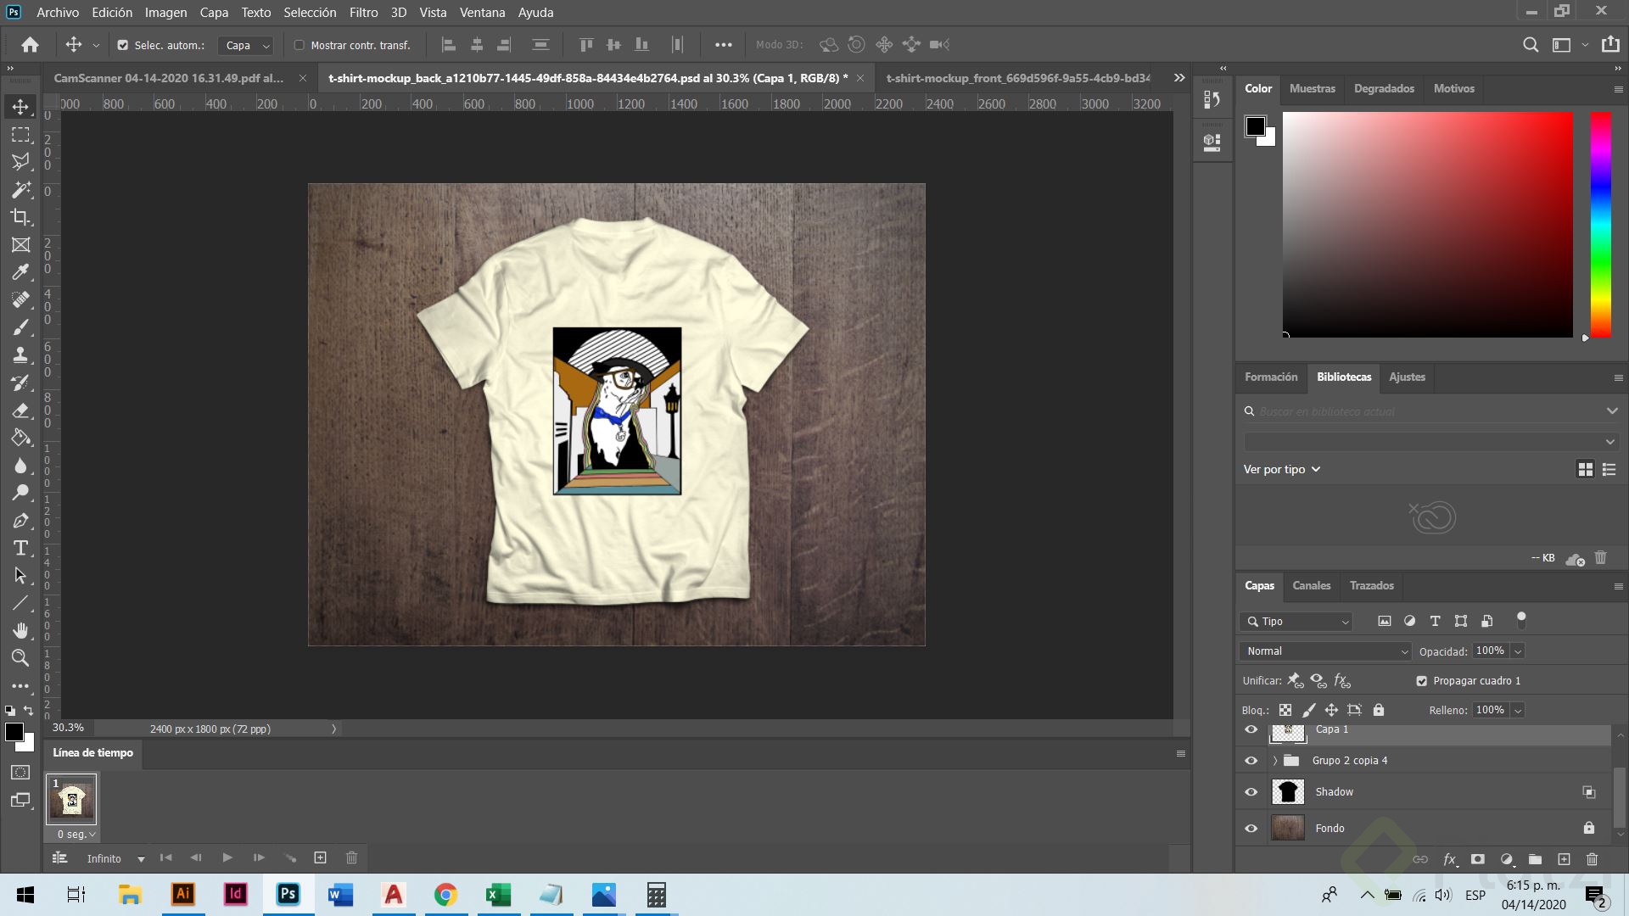This screenshot has height=916, width=1629.
Task: Select the Brush tool
Action: click(20, 327)
